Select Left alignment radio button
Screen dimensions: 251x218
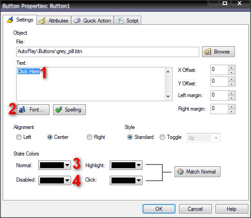coord(19,137)
